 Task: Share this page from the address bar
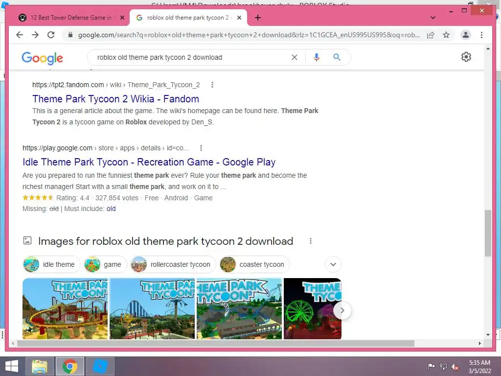(431, 35)
